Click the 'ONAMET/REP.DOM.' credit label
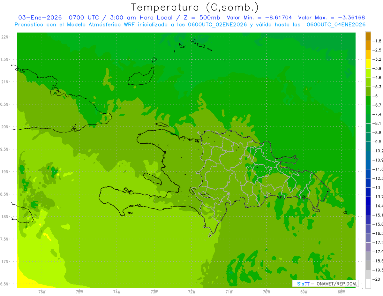This screenshot has height=296, width=383. [336, 284]
